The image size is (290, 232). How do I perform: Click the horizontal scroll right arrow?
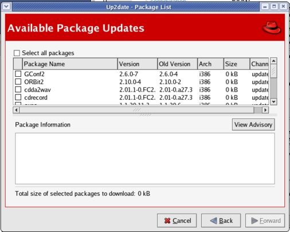(x=265, y=110)
